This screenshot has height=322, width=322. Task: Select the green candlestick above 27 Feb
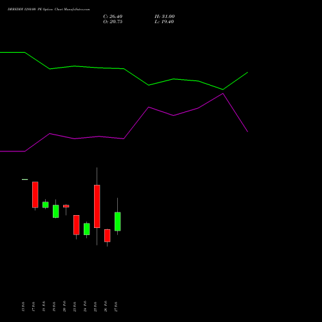tap(118, 222)
